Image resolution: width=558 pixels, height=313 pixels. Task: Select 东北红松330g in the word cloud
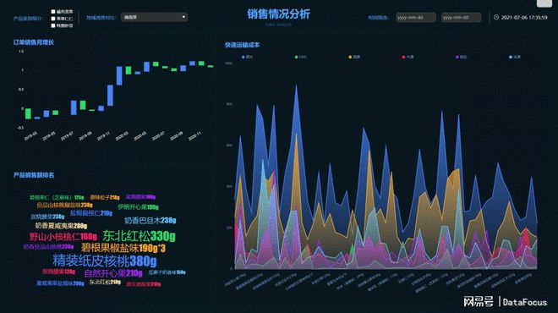coord(139,236)
